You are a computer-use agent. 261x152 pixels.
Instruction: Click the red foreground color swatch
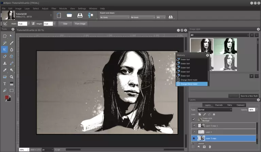click(6, 97)
